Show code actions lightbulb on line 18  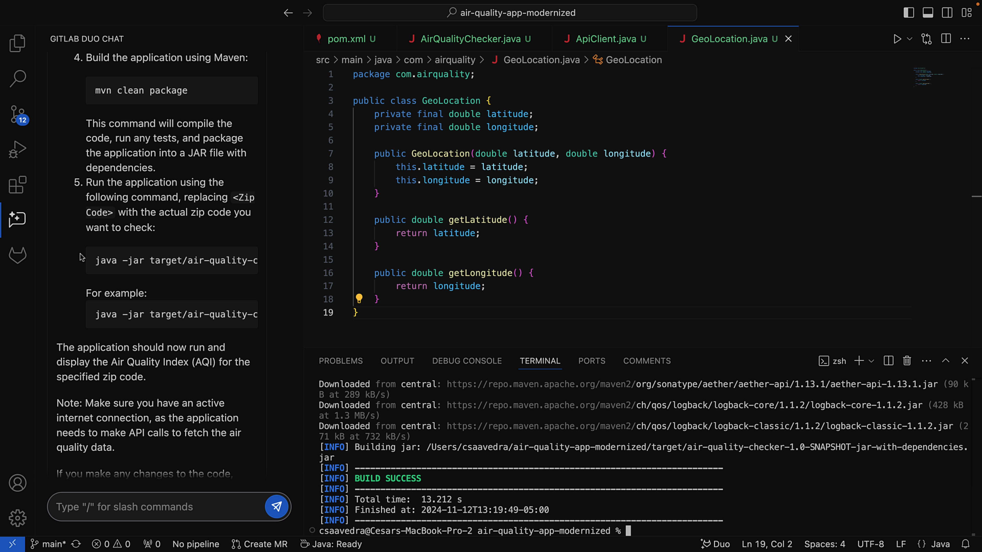click(x=359, y=298)
